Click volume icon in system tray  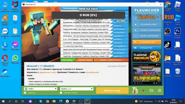pyautogui.click(x=159, y=101)
